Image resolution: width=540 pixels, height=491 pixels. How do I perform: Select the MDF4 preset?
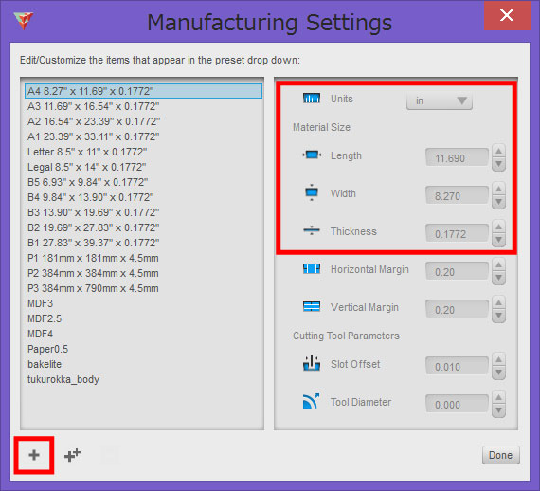143,334
